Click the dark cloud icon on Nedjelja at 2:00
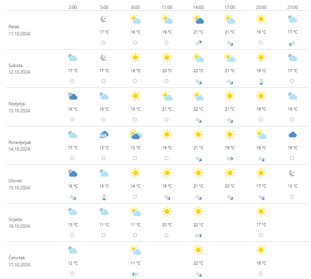The image size is (311, 279). click(x=72, y=96)
